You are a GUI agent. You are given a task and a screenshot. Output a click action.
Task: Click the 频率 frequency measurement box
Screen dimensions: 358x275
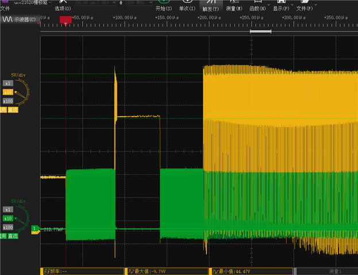(x=82, y=272)
